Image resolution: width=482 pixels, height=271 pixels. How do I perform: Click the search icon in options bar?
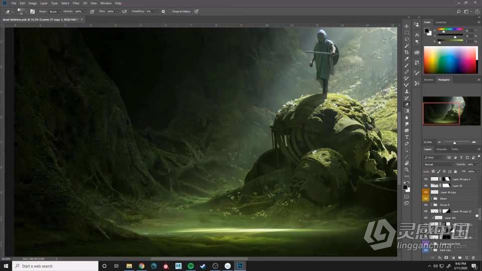(x=458, y=12)
